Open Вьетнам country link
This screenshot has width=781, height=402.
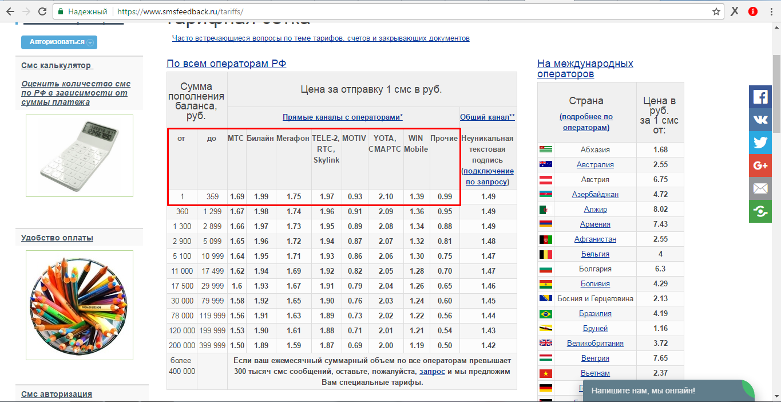coord(595,373)
